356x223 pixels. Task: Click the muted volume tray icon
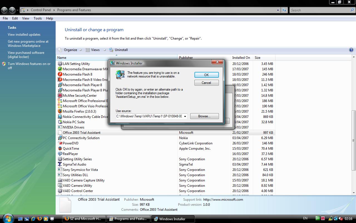(340, 219)
